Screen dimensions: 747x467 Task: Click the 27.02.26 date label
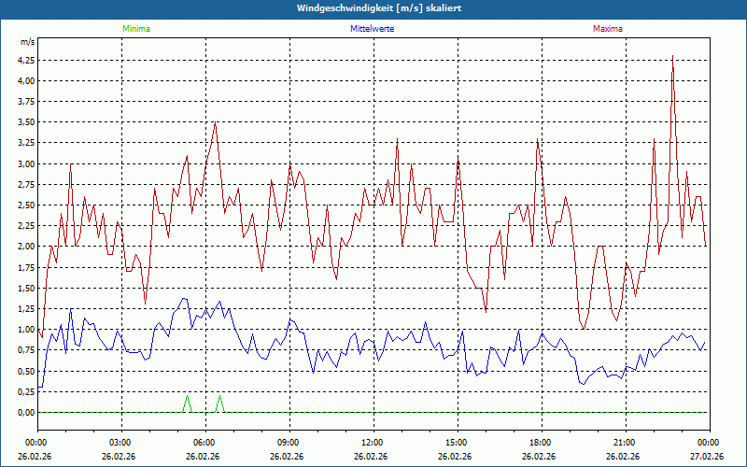707,456
